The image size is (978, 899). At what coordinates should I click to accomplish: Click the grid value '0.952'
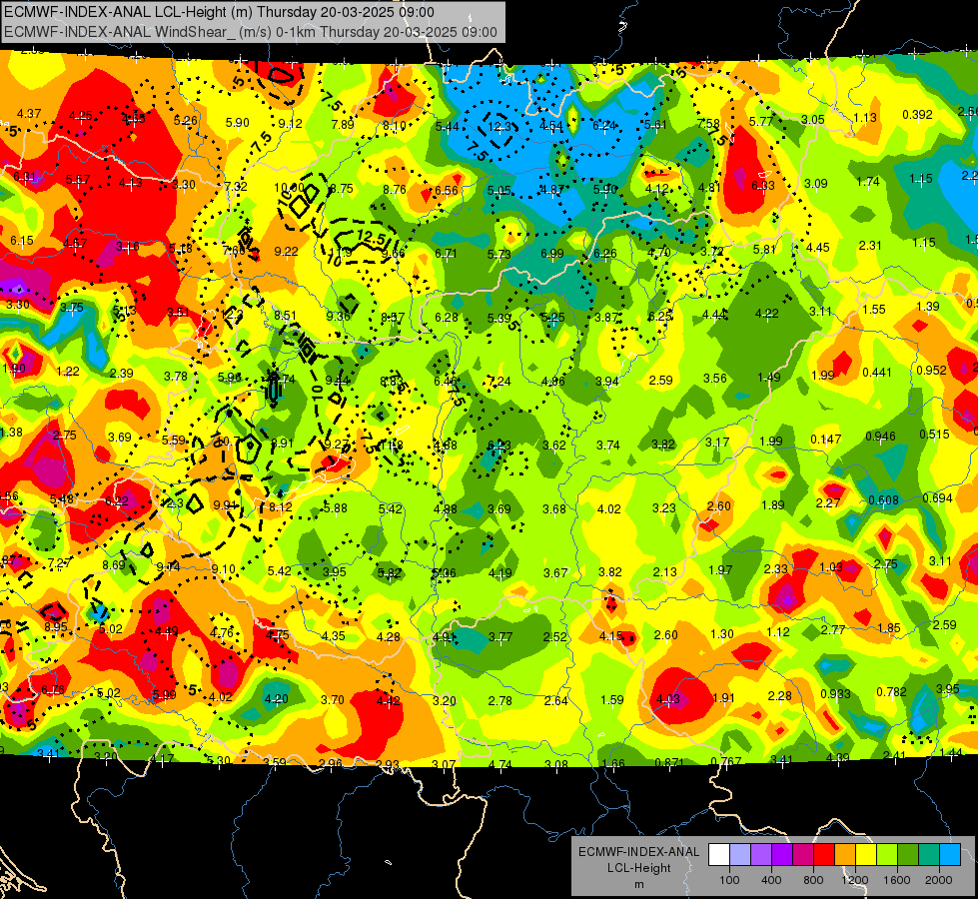tap(931, 370)
